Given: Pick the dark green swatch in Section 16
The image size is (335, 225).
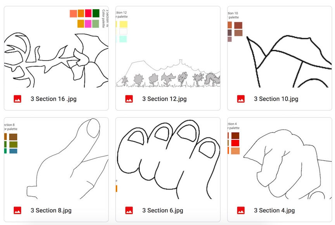Looking at the screenshot, I should [96, 13].
